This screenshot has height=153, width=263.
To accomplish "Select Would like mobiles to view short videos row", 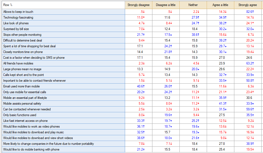I will (63, 138).
